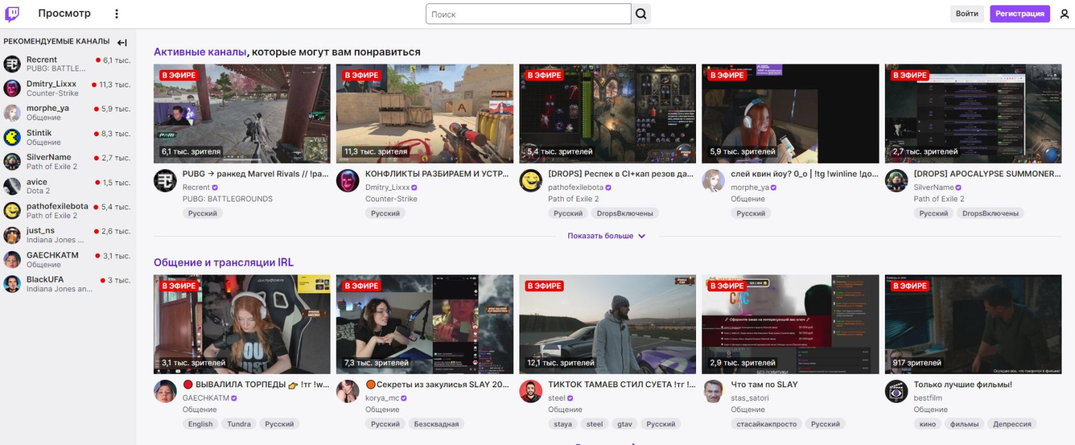
Task: Open Path of Exile 2 link under SilverName card
Action: (939, 199)
